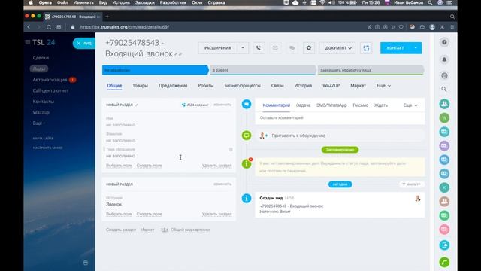This screenshot has height=271, width=481.
Task: Click the green chat icon beside invite row
Action: tap(247, 135)
